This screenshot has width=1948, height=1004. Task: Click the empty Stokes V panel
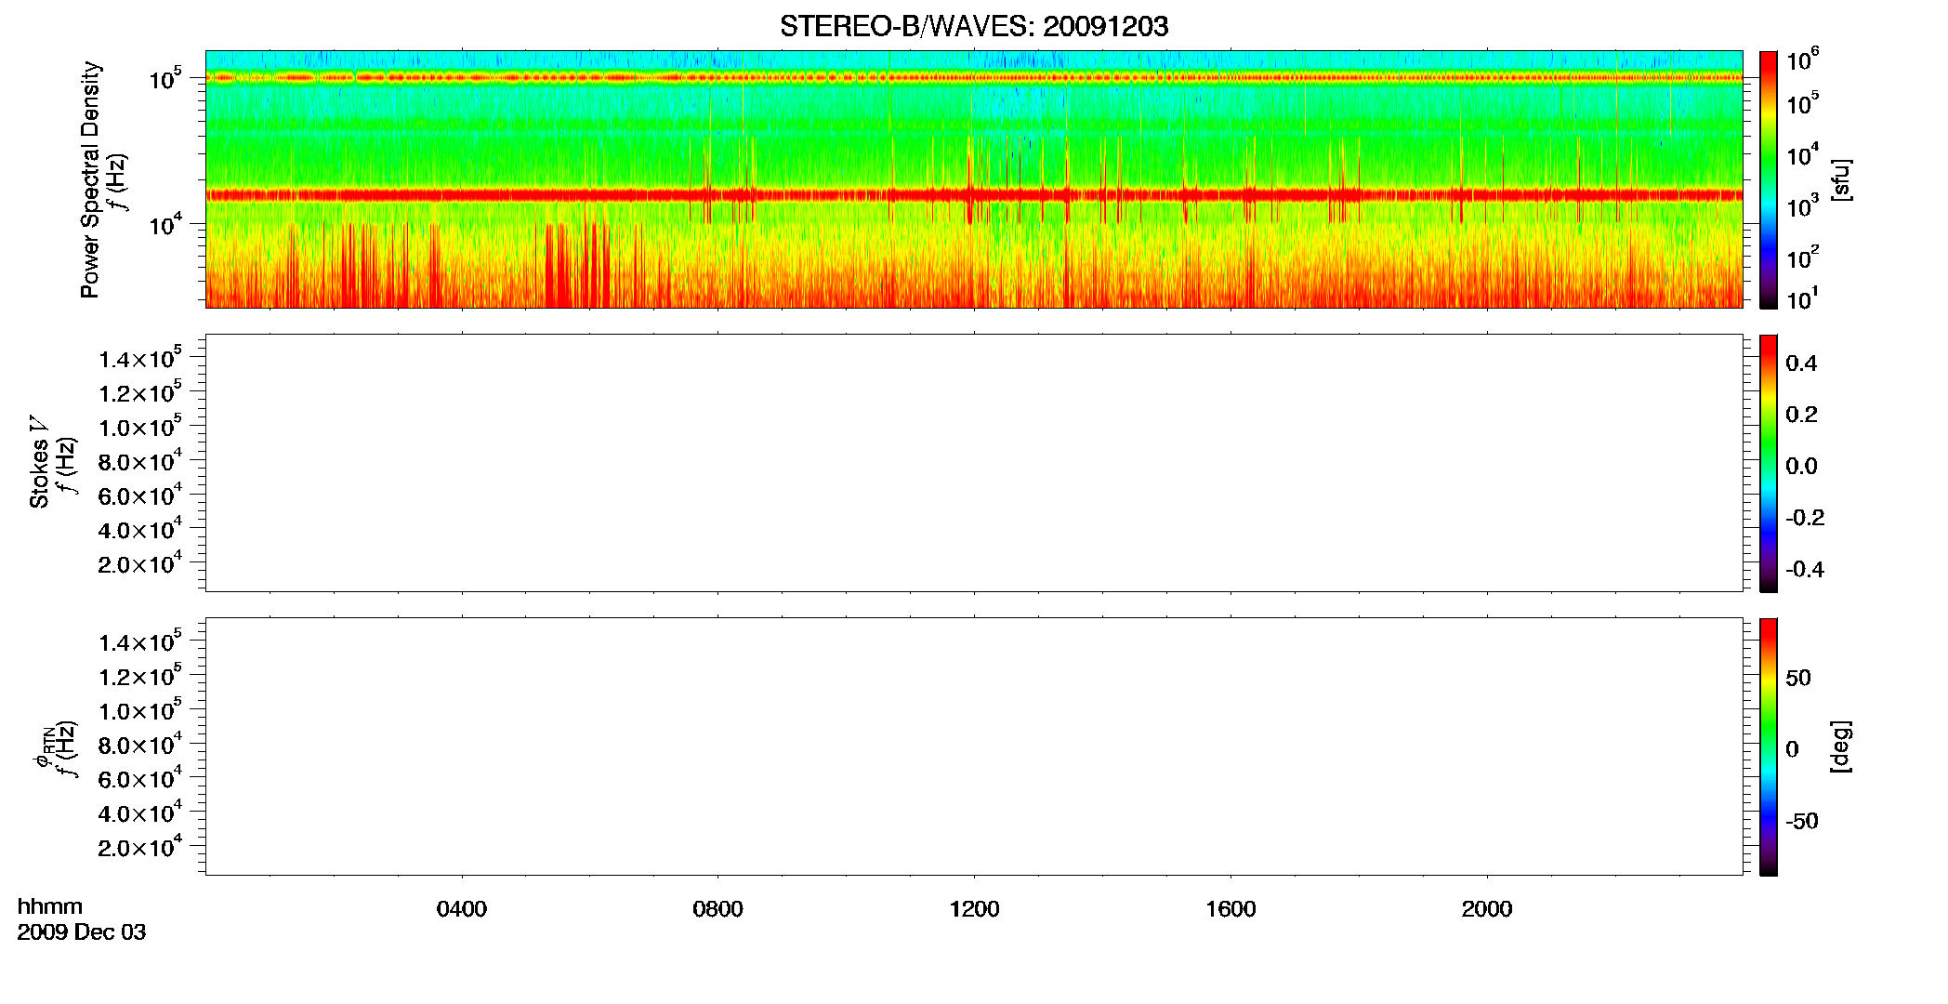point(974,463)
